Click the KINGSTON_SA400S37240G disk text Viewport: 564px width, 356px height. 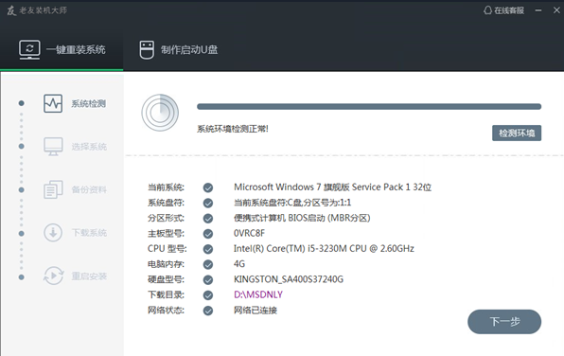(289, 279)
